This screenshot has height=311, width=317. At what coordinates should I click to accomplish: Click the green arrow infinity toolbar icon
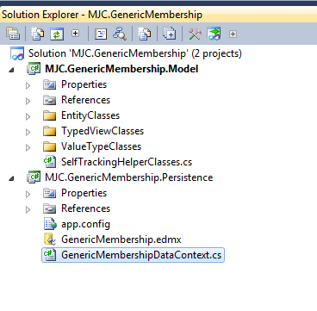214,34
